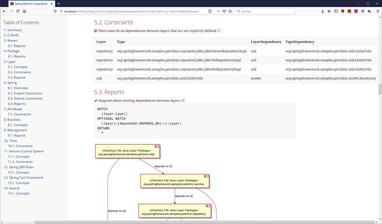This screenshot has height=224, width=382.
Task: Toggle reader view in the address bar
Action: [x=210, y=11]
